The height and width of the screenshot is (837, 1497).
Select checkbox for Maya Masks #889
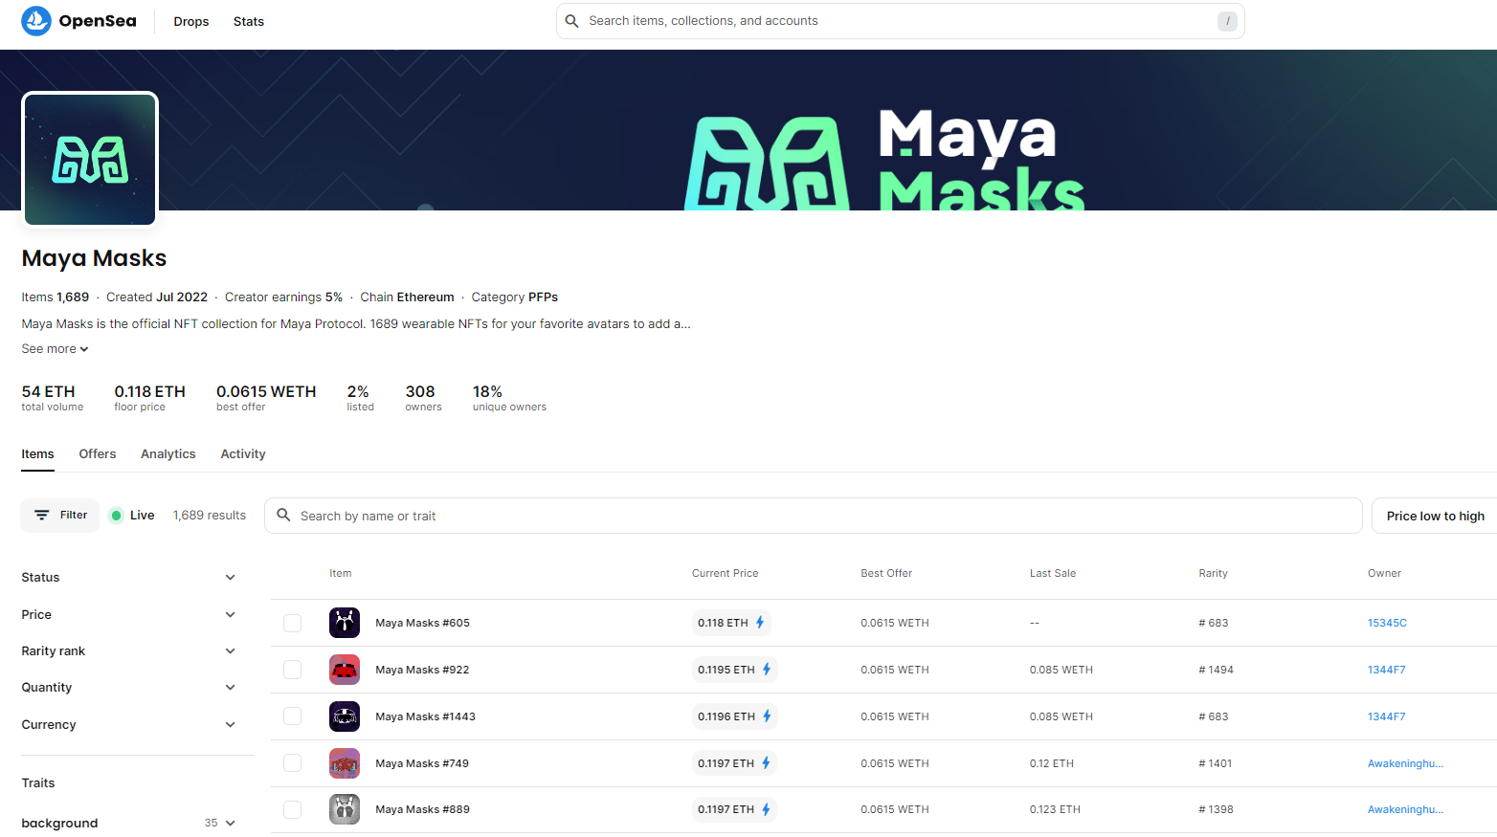coord(293,809)
